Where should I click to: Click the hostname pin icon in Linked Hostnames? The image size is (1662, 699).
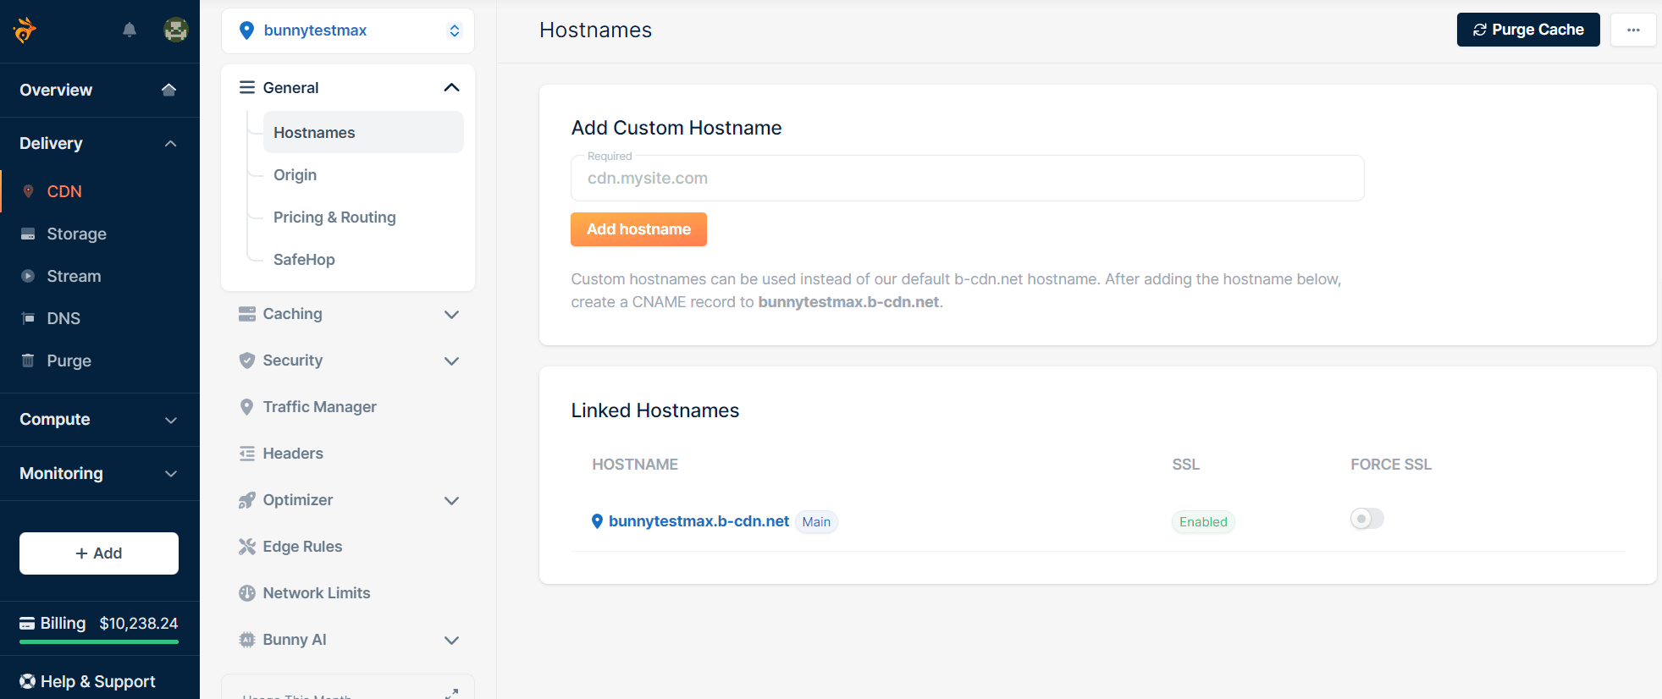(597, 521)
